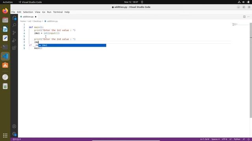252x141 pixels.
Task: Open the Terminal menu
Action: click(x=58, y=12)
